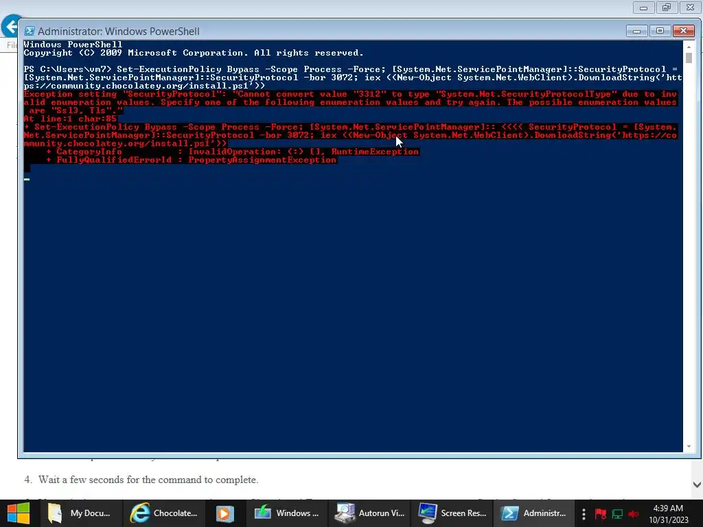Click the browser back arrow button
Viewport: 703px width, 527px height.
(11, 27)
